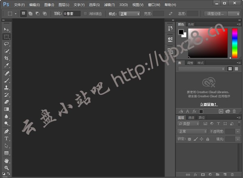Screen dimensions: 243x178
Task: Select the Crop tool
Action: coord(6,58)
